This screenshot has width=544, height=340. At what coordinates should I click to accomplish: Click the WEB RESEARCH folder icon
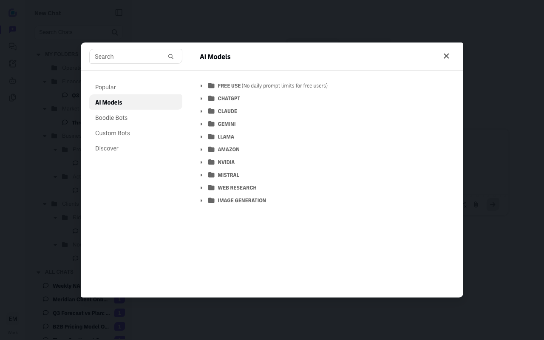211,187
